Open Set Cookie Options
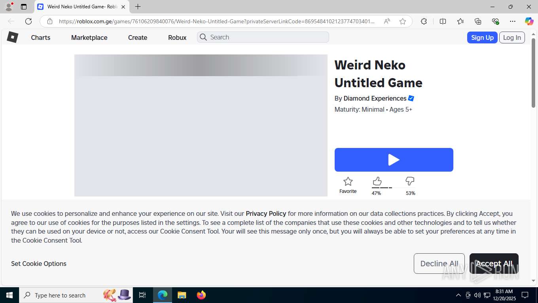Image resolution: width=538 pixels, height=303 pixels. pos(39,264)
